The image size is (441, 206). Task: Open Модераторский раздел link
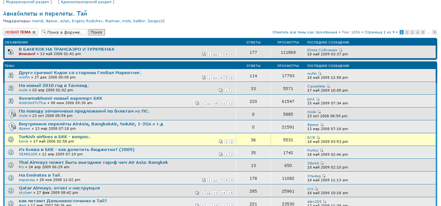tap(27, 2)
